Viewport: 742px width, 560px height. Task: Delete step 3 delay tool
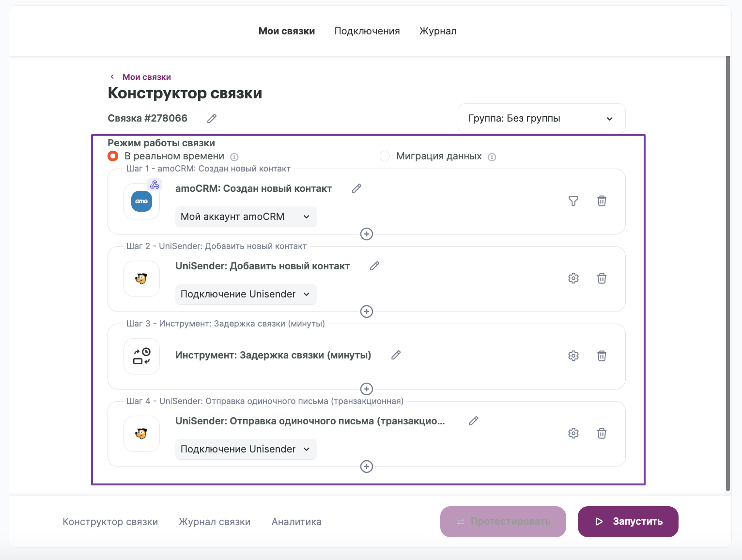point(602,356)
